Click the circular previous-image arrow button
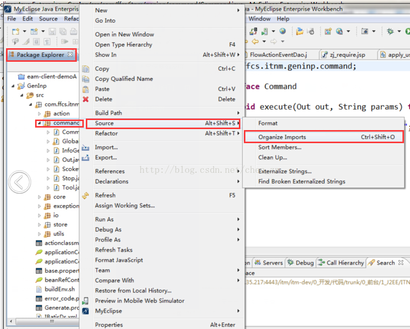Screen dimensions: 410x329 (x=20, y=182)
